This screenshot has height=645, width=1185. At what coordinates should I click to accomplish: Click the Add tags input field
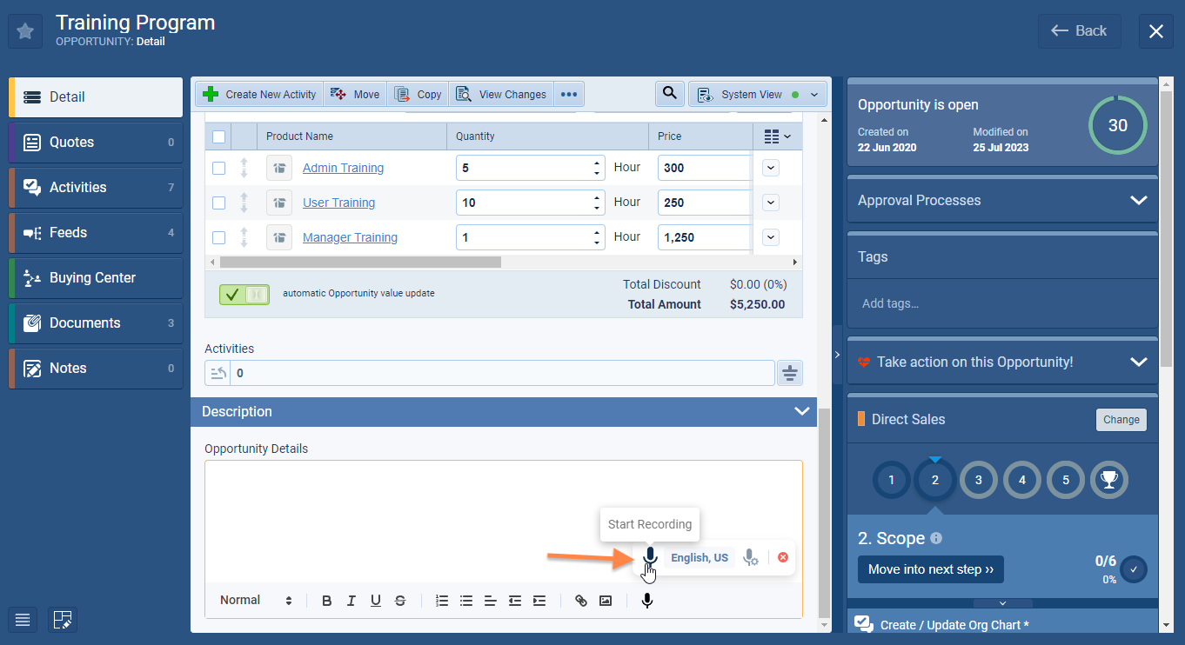(1001, 303)
